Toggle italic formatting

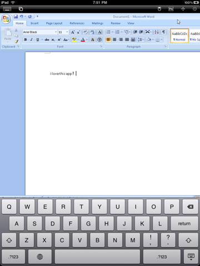point(32,39)
